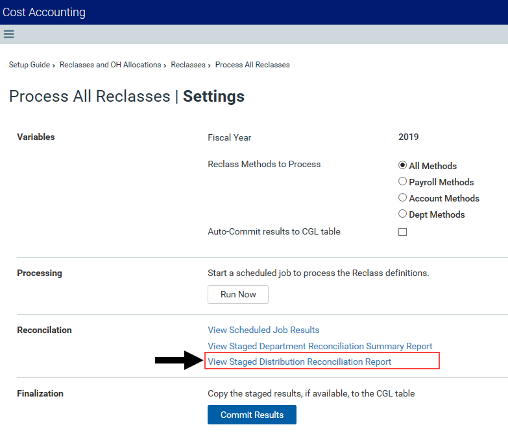The width and height of the screenshot is (508, 438).
Task: Click the Account Methods label text
Action: 444,198
